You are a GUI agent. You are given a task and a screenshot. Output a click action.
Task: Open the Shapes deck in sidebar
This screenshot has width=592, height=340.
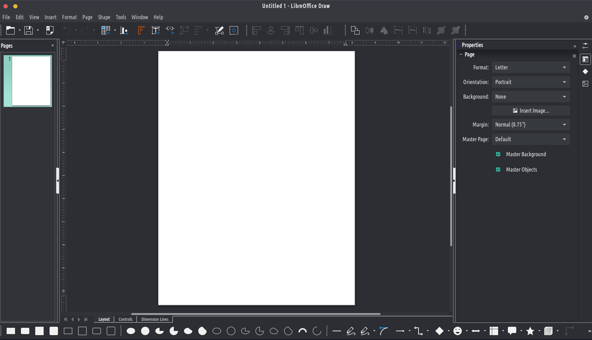click(585, 71)
